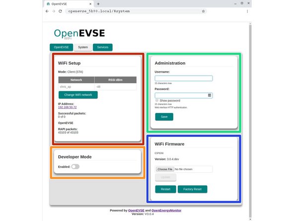Click Change WiFi network button

(78, 95)
